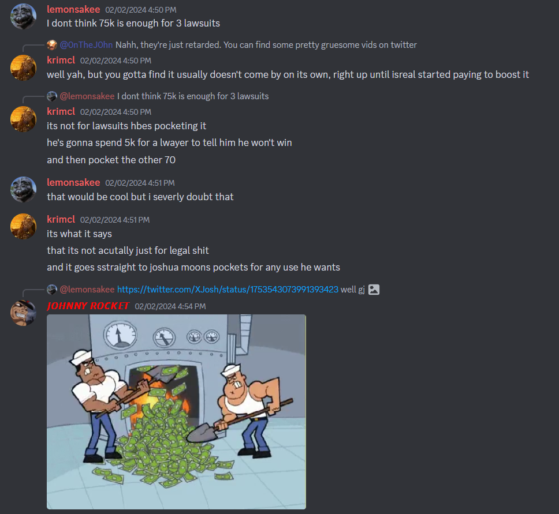Click krimcl's avatar beside the isreal message

pyautogui.click(x=23, y=67)
